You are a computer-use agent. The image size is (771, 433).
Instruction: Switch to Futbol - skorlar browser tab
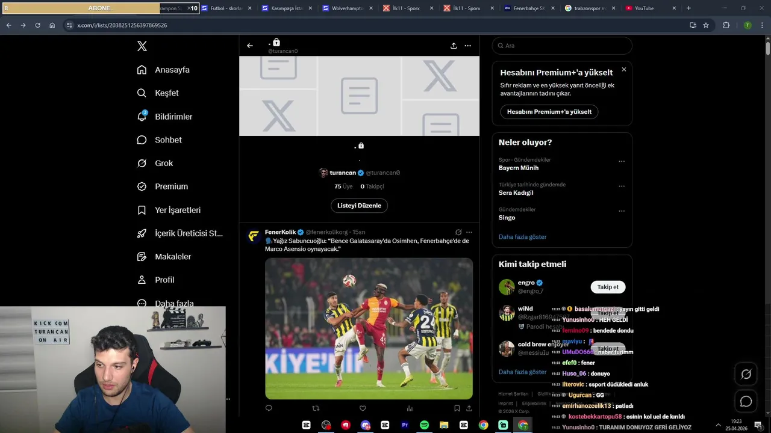pyautogui.click(x=226, y=8)
